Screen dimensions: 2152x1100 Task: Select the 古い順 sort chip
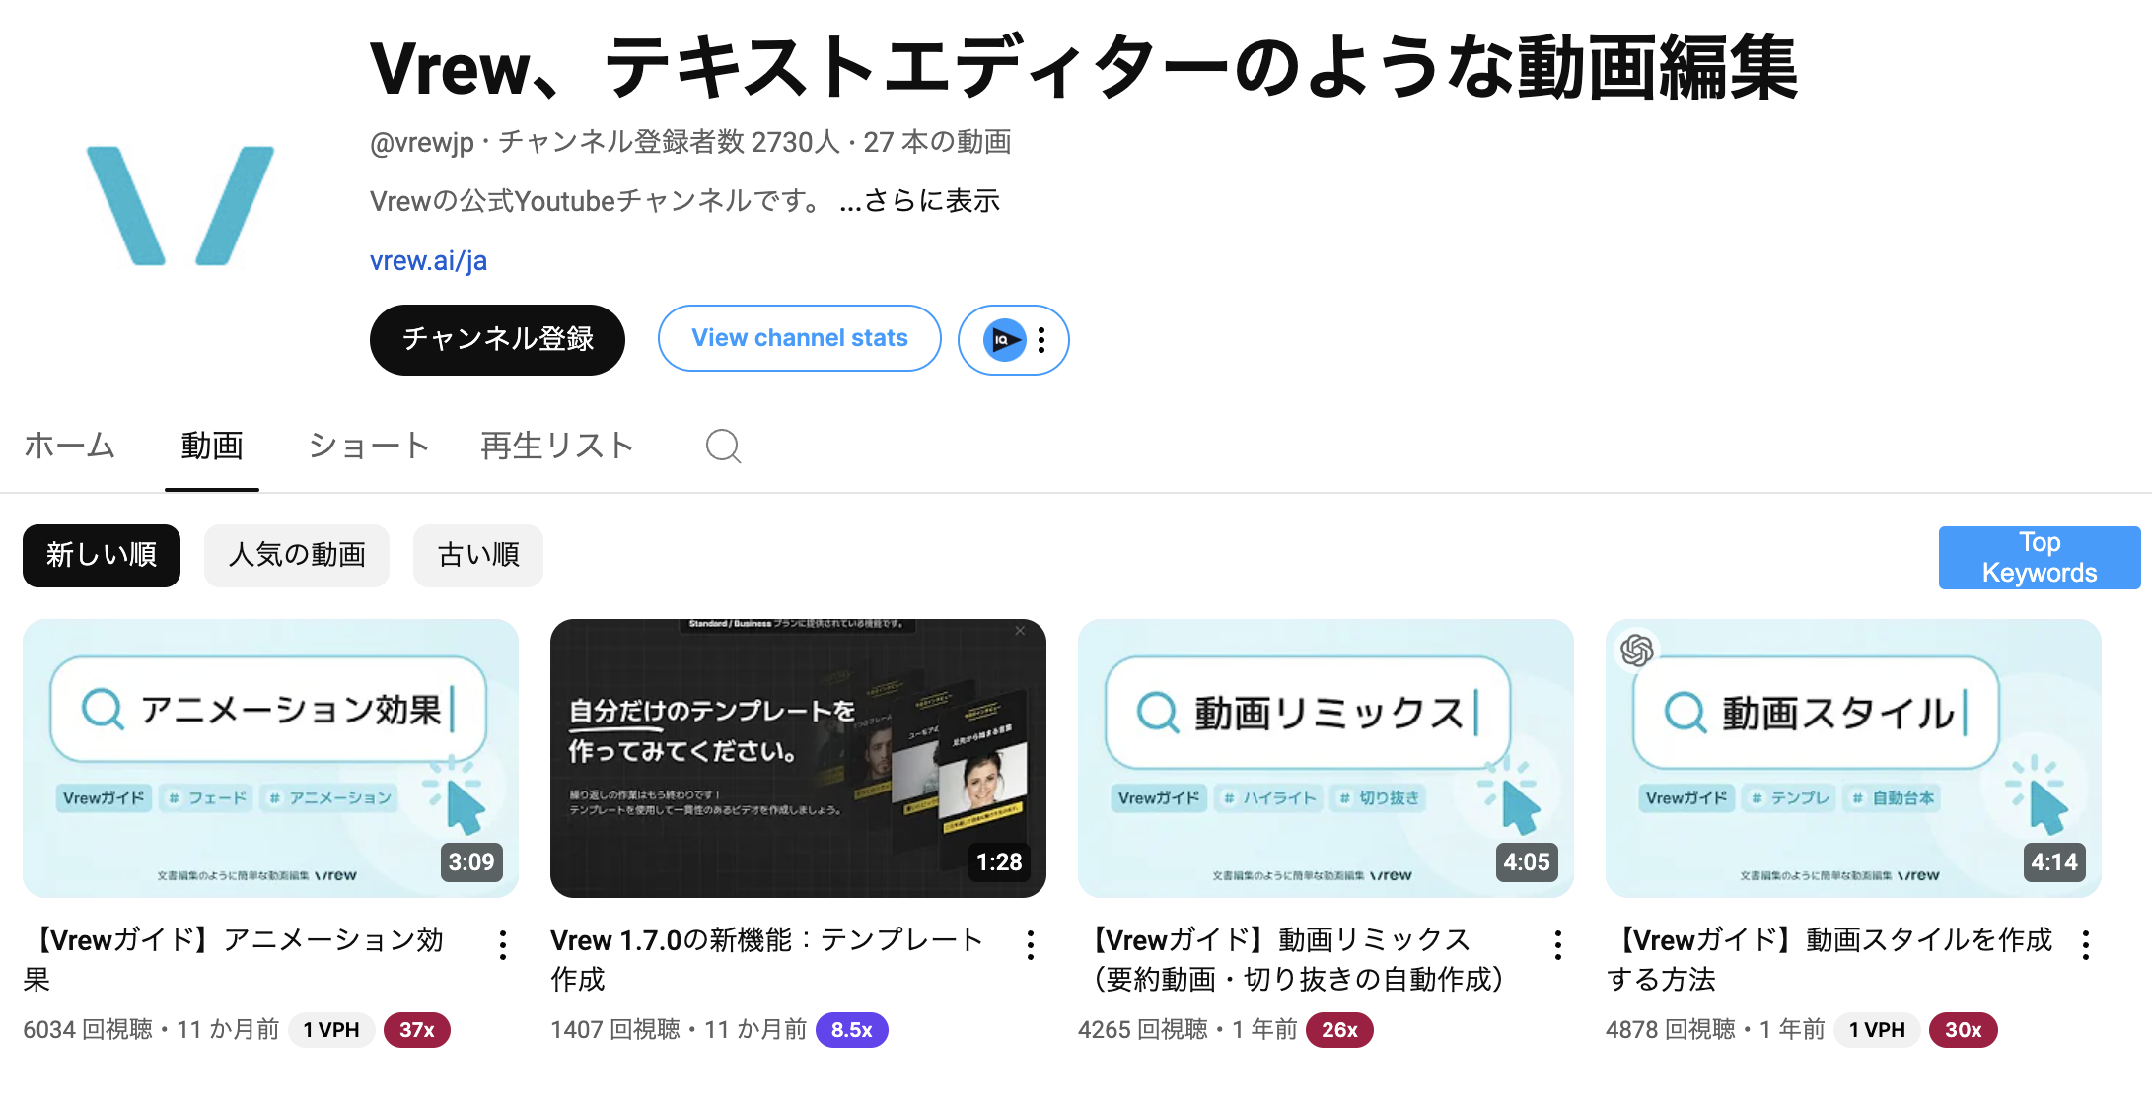pyautogui.click(x=478, y=556)
